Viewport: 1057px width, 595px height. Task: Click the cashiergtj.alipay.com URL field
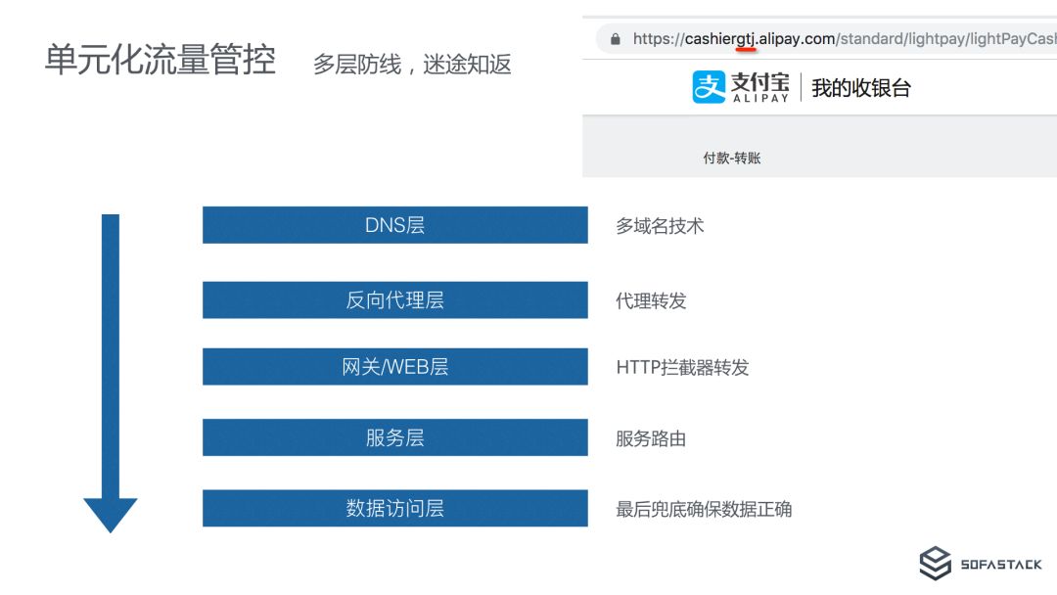pyautogui.click(x=826, y=39)
